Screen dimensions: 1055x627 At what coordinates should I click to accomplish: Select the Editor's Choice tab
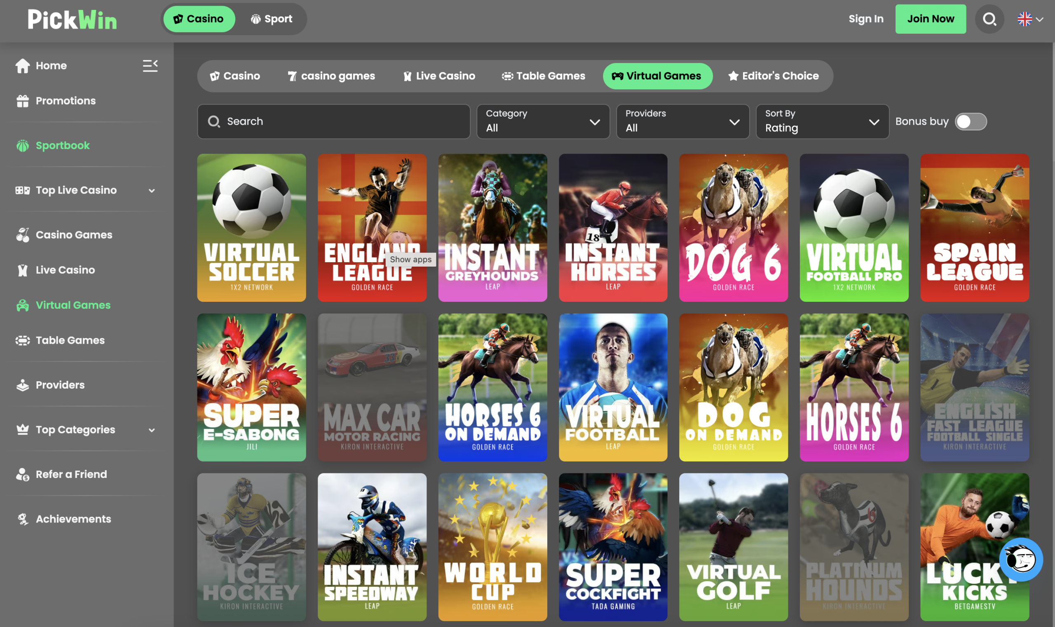[x=774, y=76]
